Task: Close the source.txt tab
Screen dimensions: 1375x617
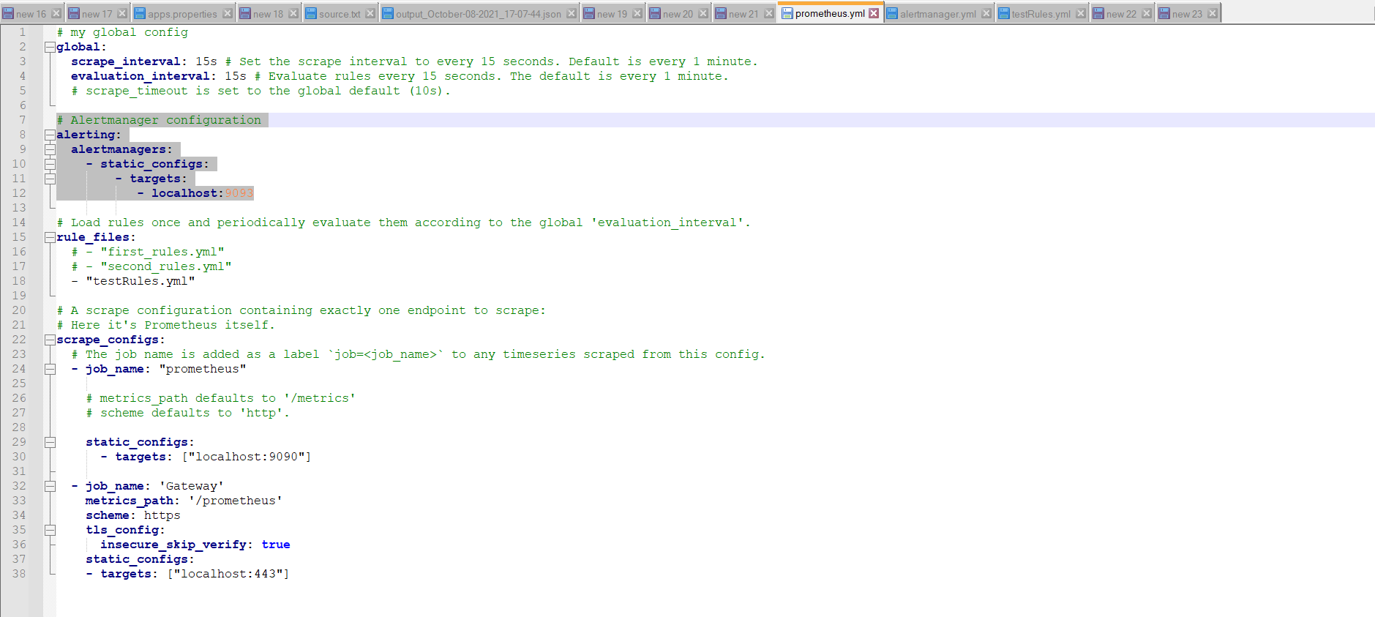Action: (x=370, y=13)
